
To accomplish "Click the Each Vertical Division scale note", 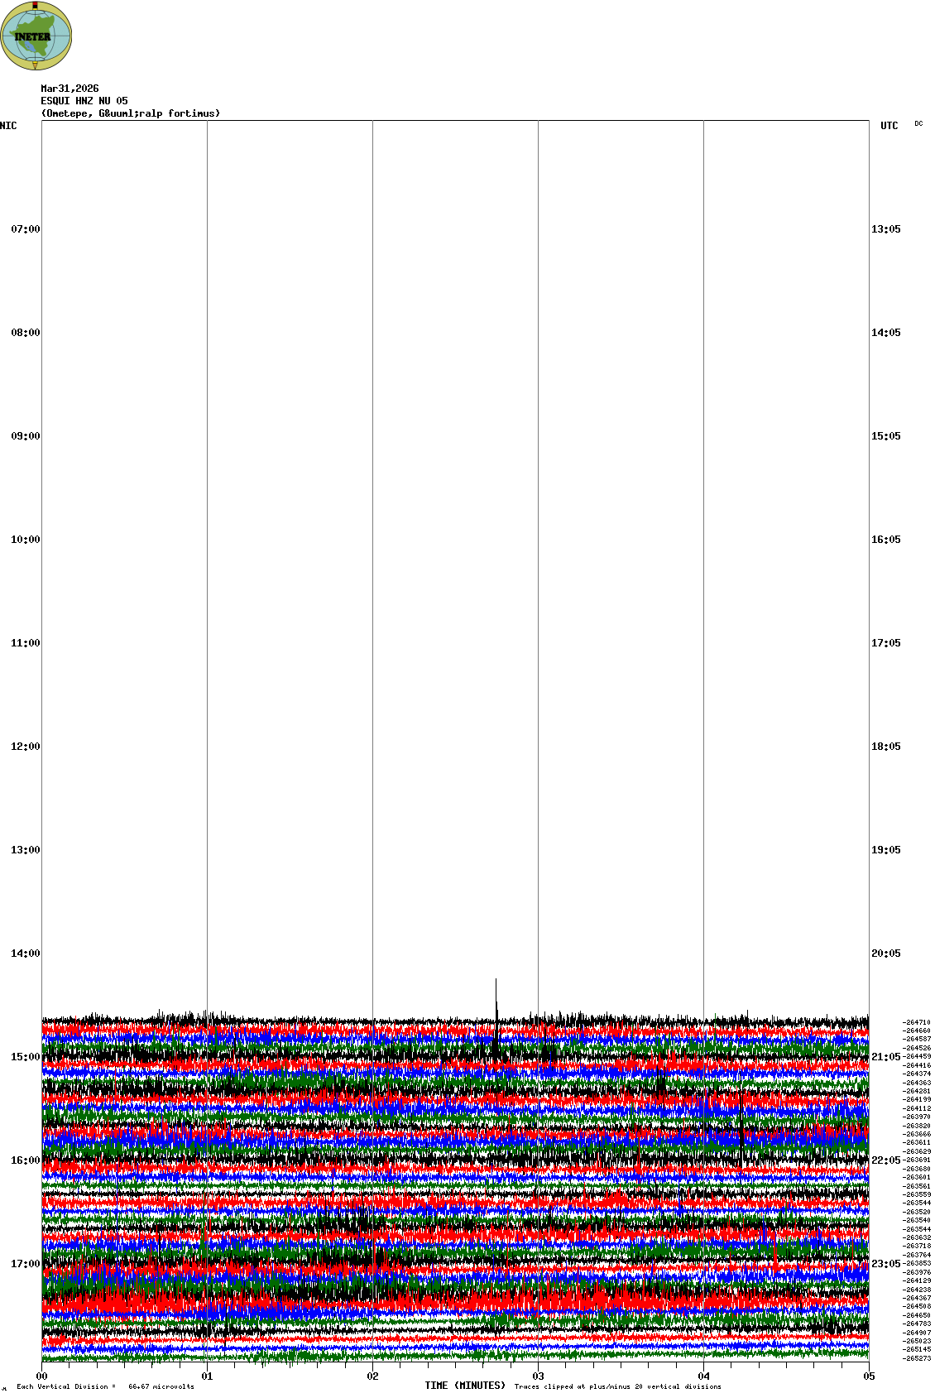I will tap(105, 1386).
